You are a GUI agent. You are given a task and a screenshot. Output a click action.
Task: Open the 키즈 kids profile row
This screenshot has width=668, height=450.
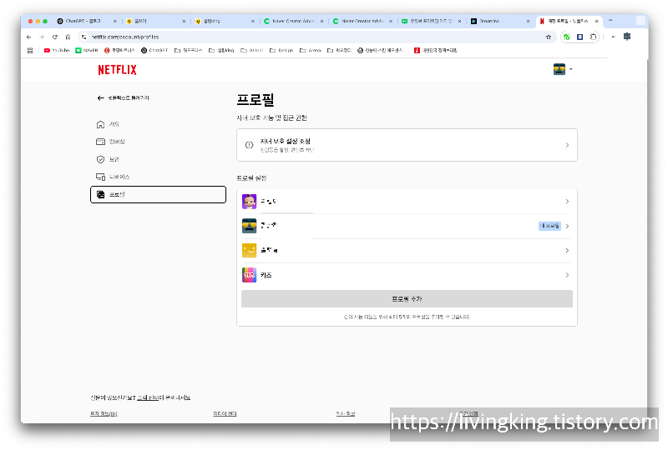click(407, 275)
